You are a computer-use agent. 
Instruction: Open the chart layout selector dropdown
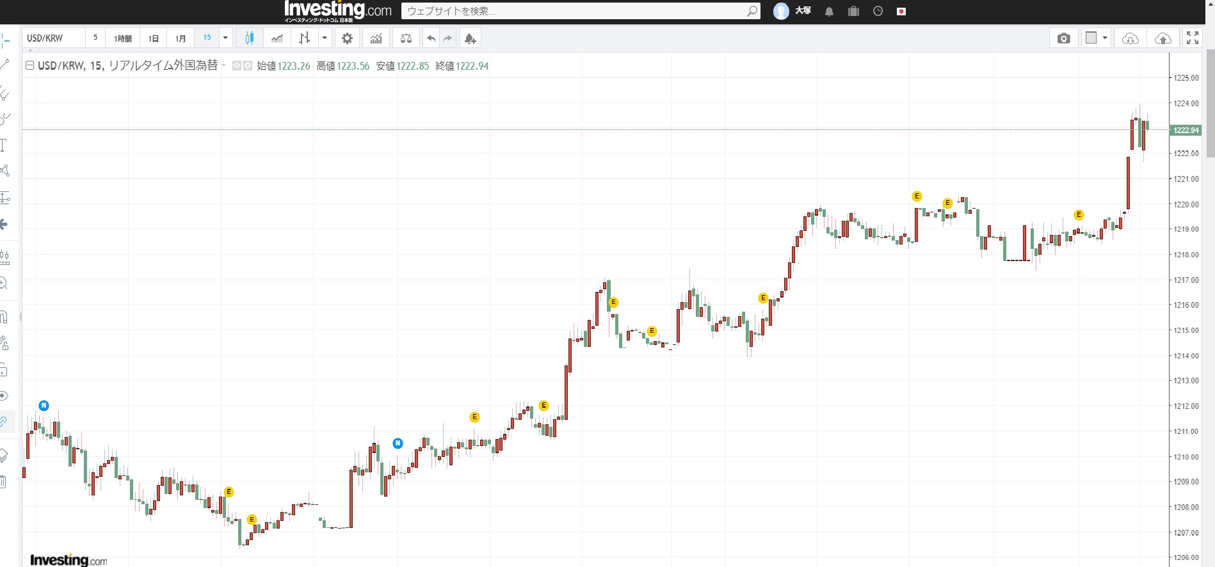(x=1105, y=38)
